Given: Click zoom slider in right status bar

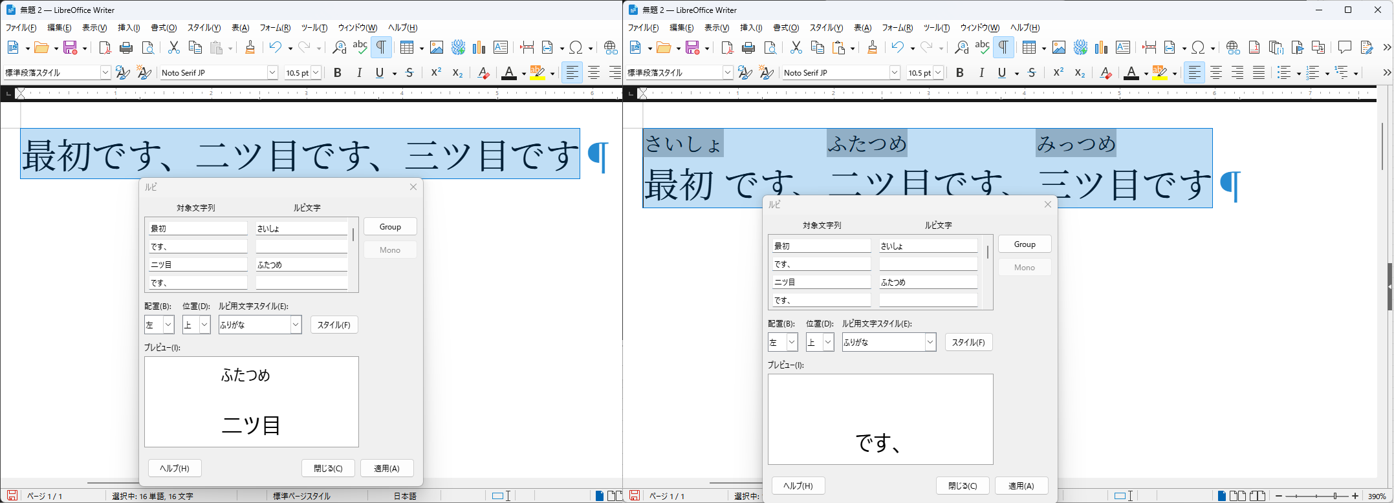Looking at the screenshot, I should point(1317,496).
